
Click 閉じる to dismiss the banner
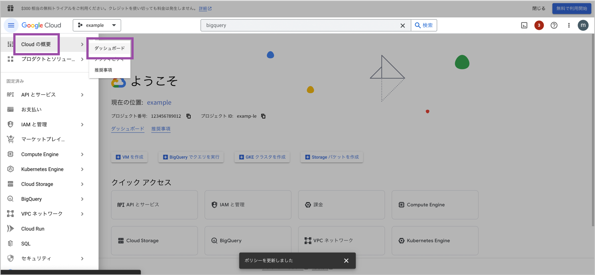click(539, 8)
